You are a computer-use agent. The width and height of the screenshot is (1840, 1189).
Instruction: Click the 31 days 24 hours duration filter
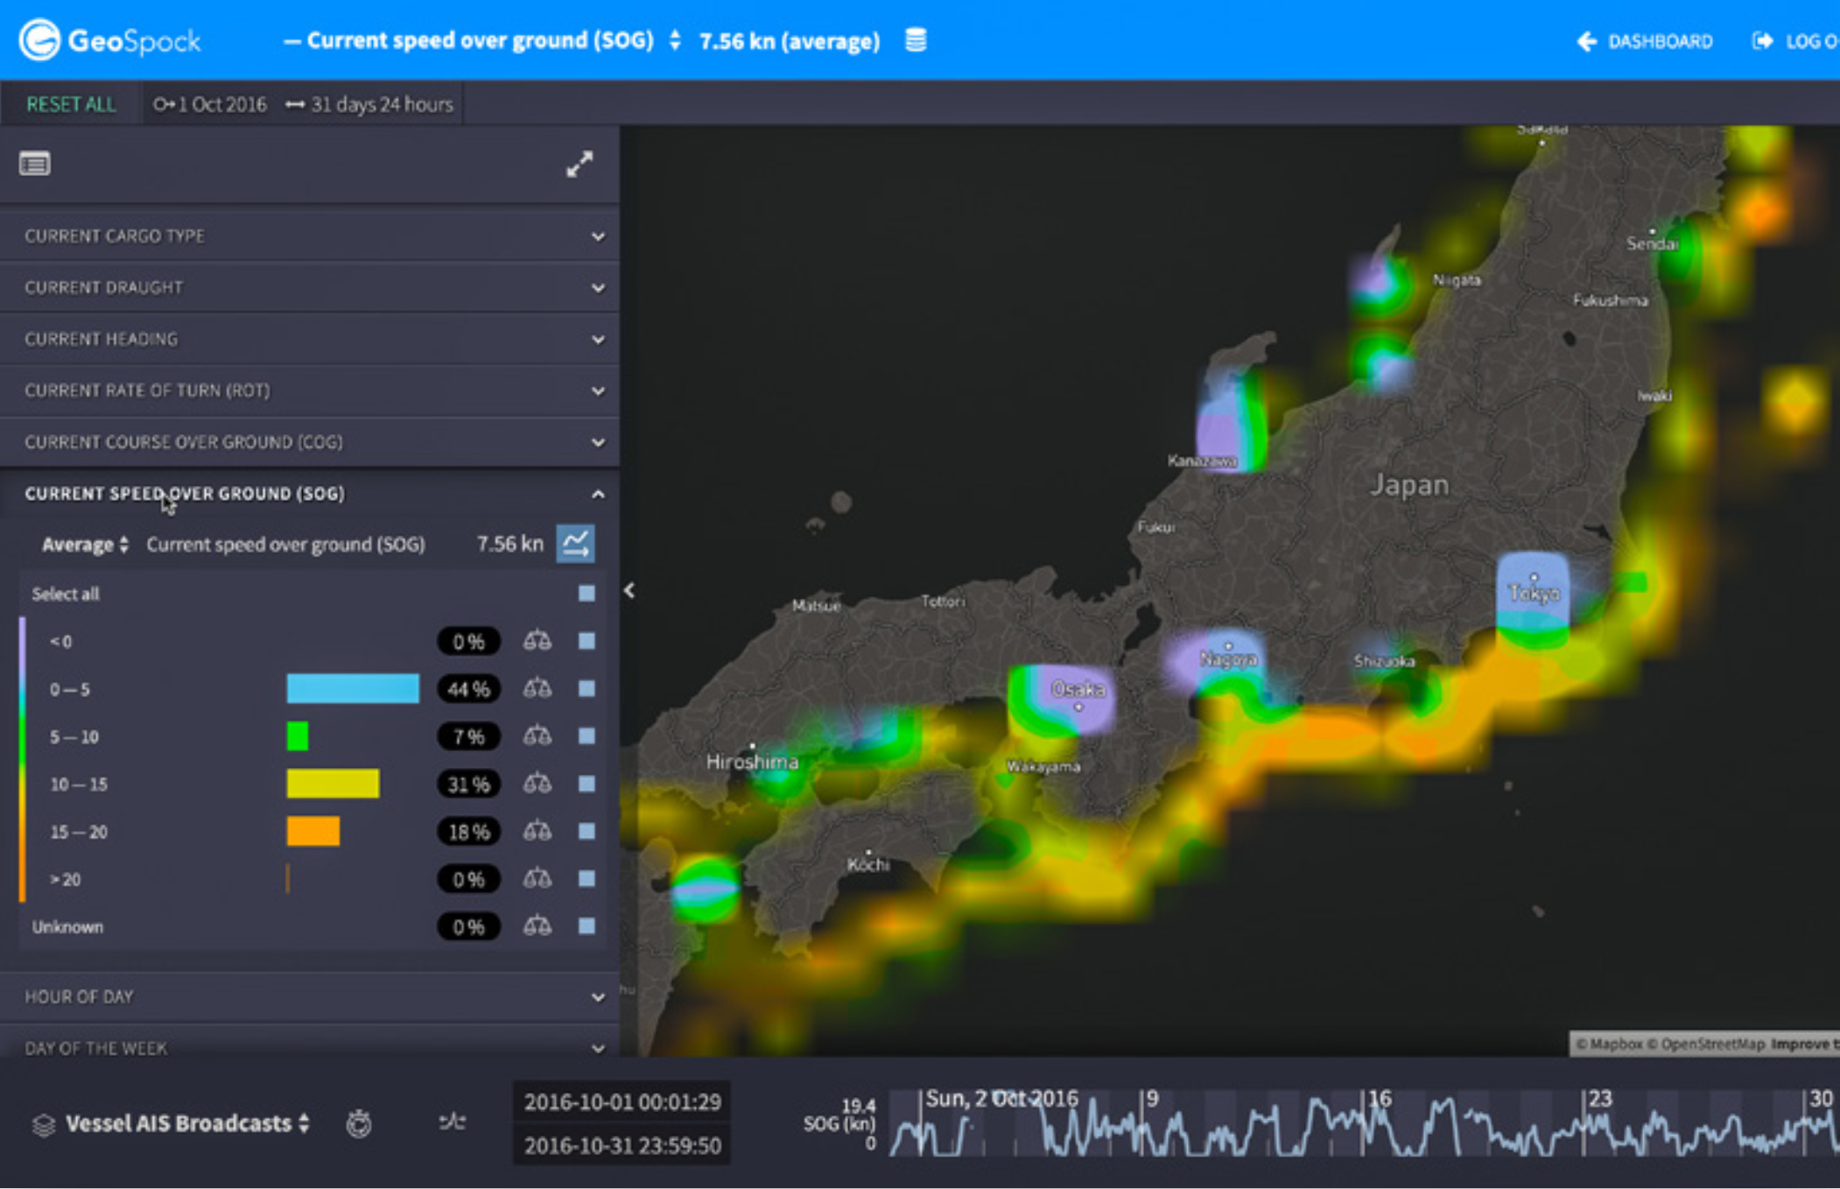pyautogui.click(x=369, y=104)
